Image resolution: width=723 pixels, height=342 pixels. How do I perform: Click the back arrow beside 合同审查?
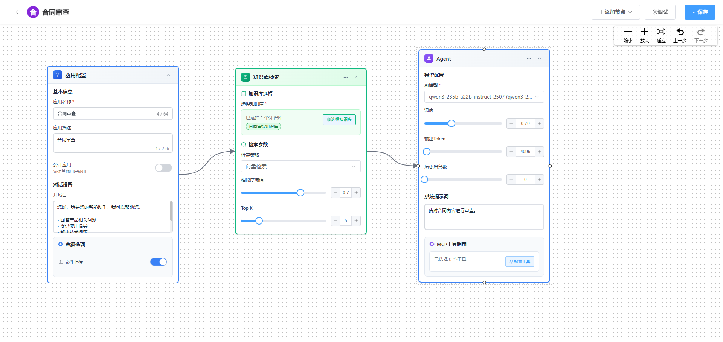(x=17, y=12)
